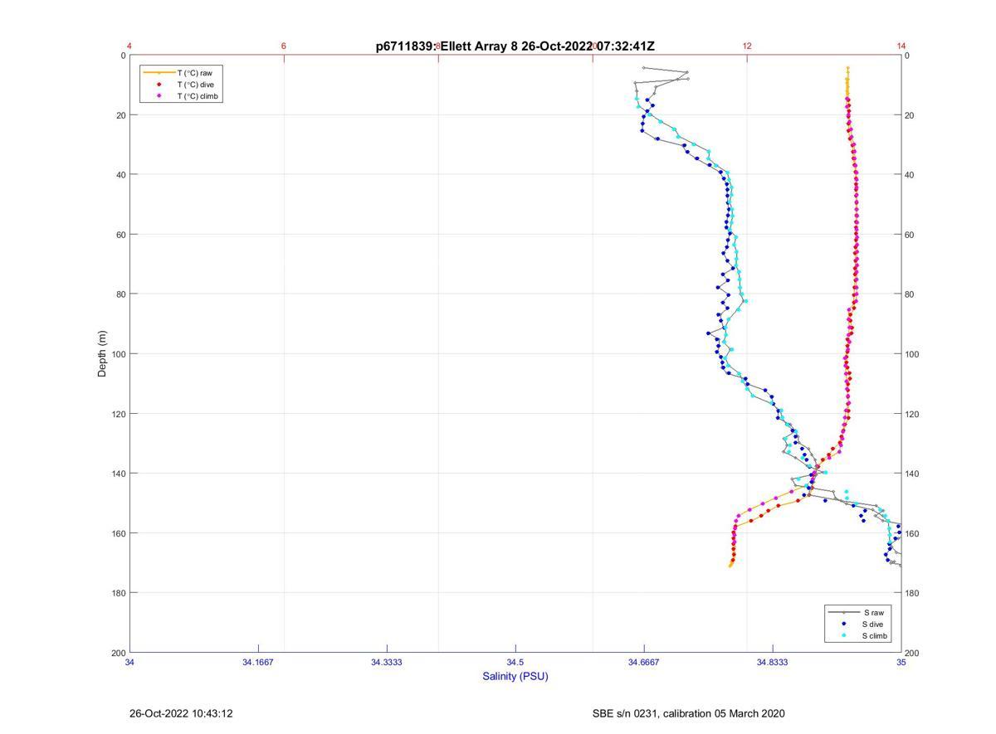This screenshot has width=996, height=734.
Task: Click the "Salinity (PSU)" axis label
Action: pyautogui.click(x=515, y=676)
